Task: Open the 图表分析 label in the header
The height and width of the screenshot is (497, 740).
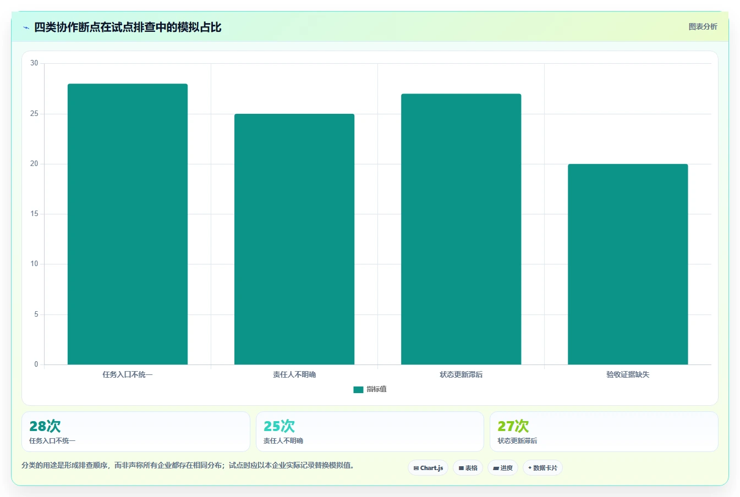Action: pyautogui.click(x=703, y=26)
